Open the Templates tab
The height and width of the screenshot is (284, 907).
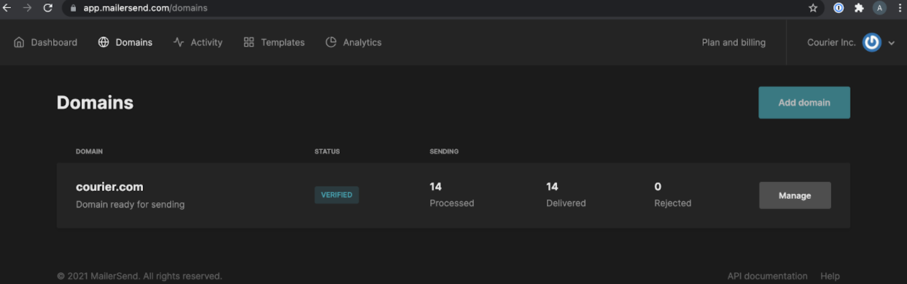274,42
